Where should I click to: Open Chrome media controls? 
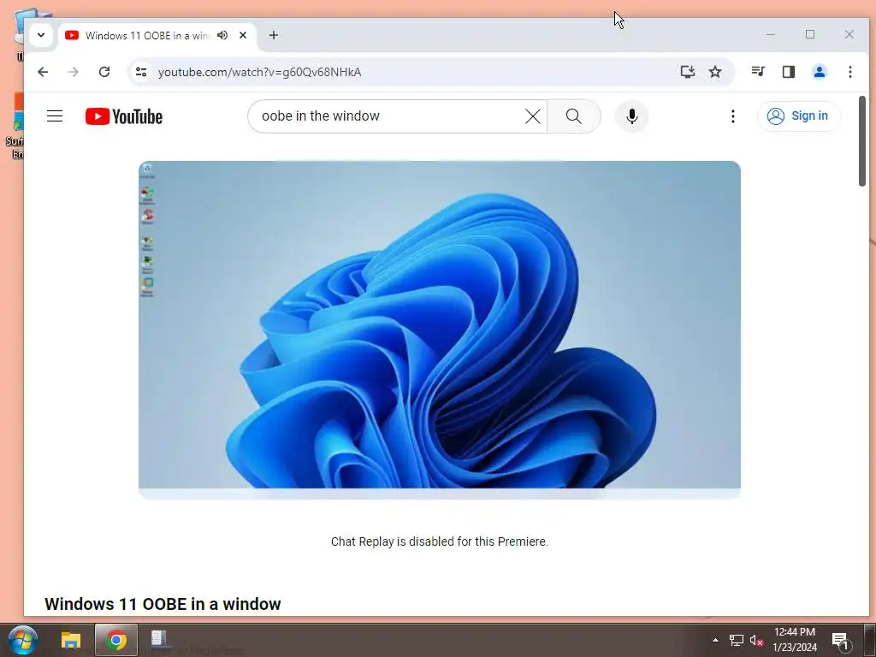(758, 72)
